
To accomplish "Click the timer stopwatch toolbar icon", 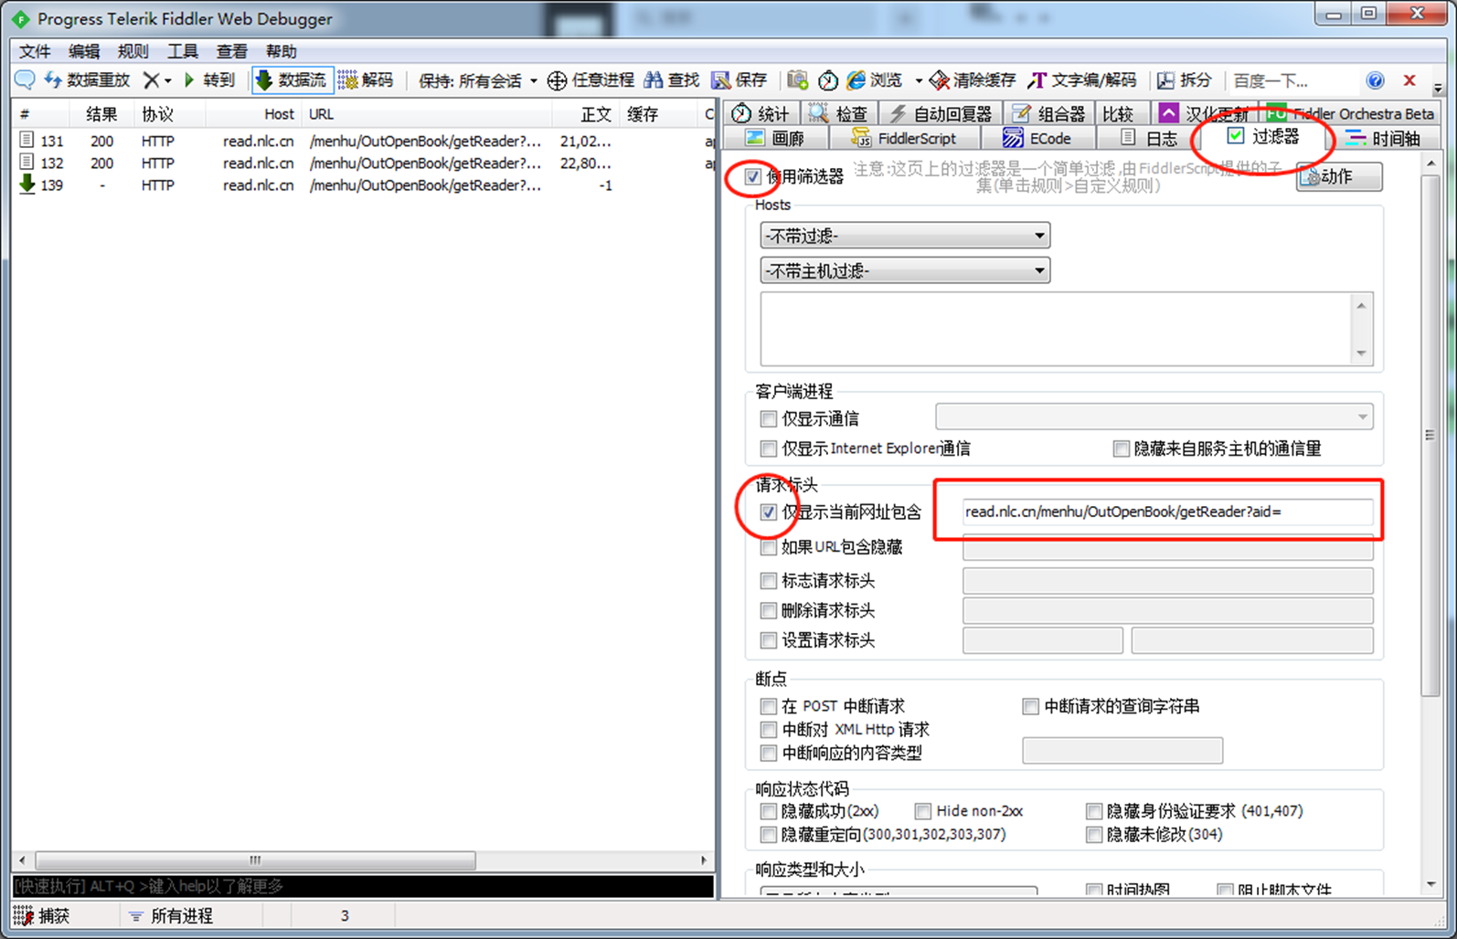I will point(828,80).
